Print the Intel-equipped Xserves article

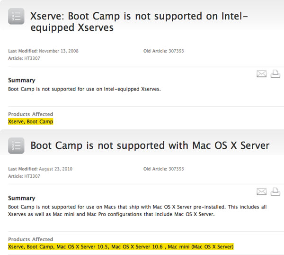coord(275,73)
